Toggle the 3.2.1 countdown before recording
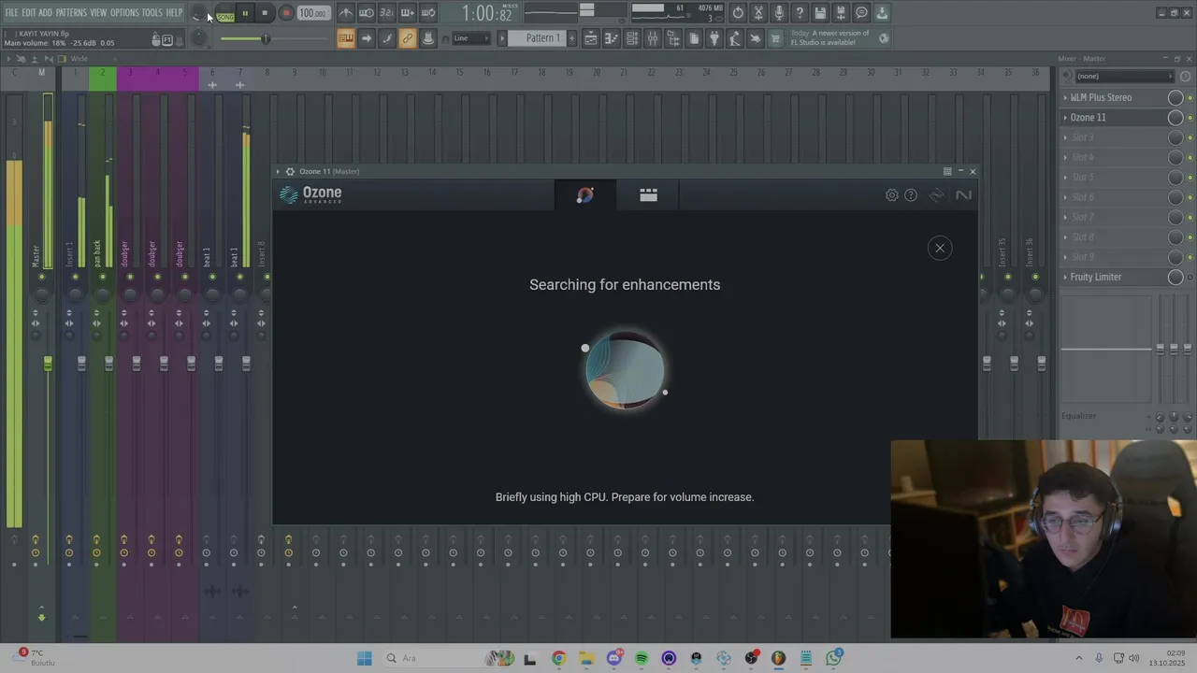The image size is (1197, 673). 386,13
